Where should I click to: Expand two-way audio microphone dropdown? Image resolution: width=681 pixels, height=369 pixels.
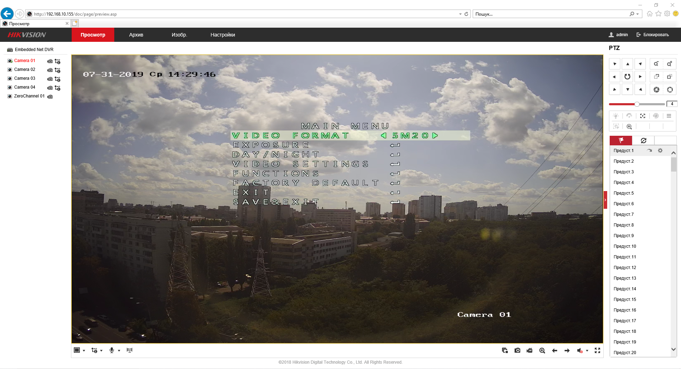(119, 351)
